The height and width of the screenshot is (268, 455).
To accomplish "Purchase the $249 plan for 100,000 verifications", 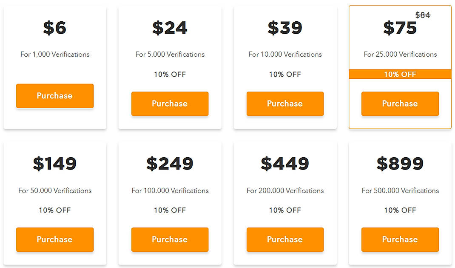I will click(x=170, y=239).
